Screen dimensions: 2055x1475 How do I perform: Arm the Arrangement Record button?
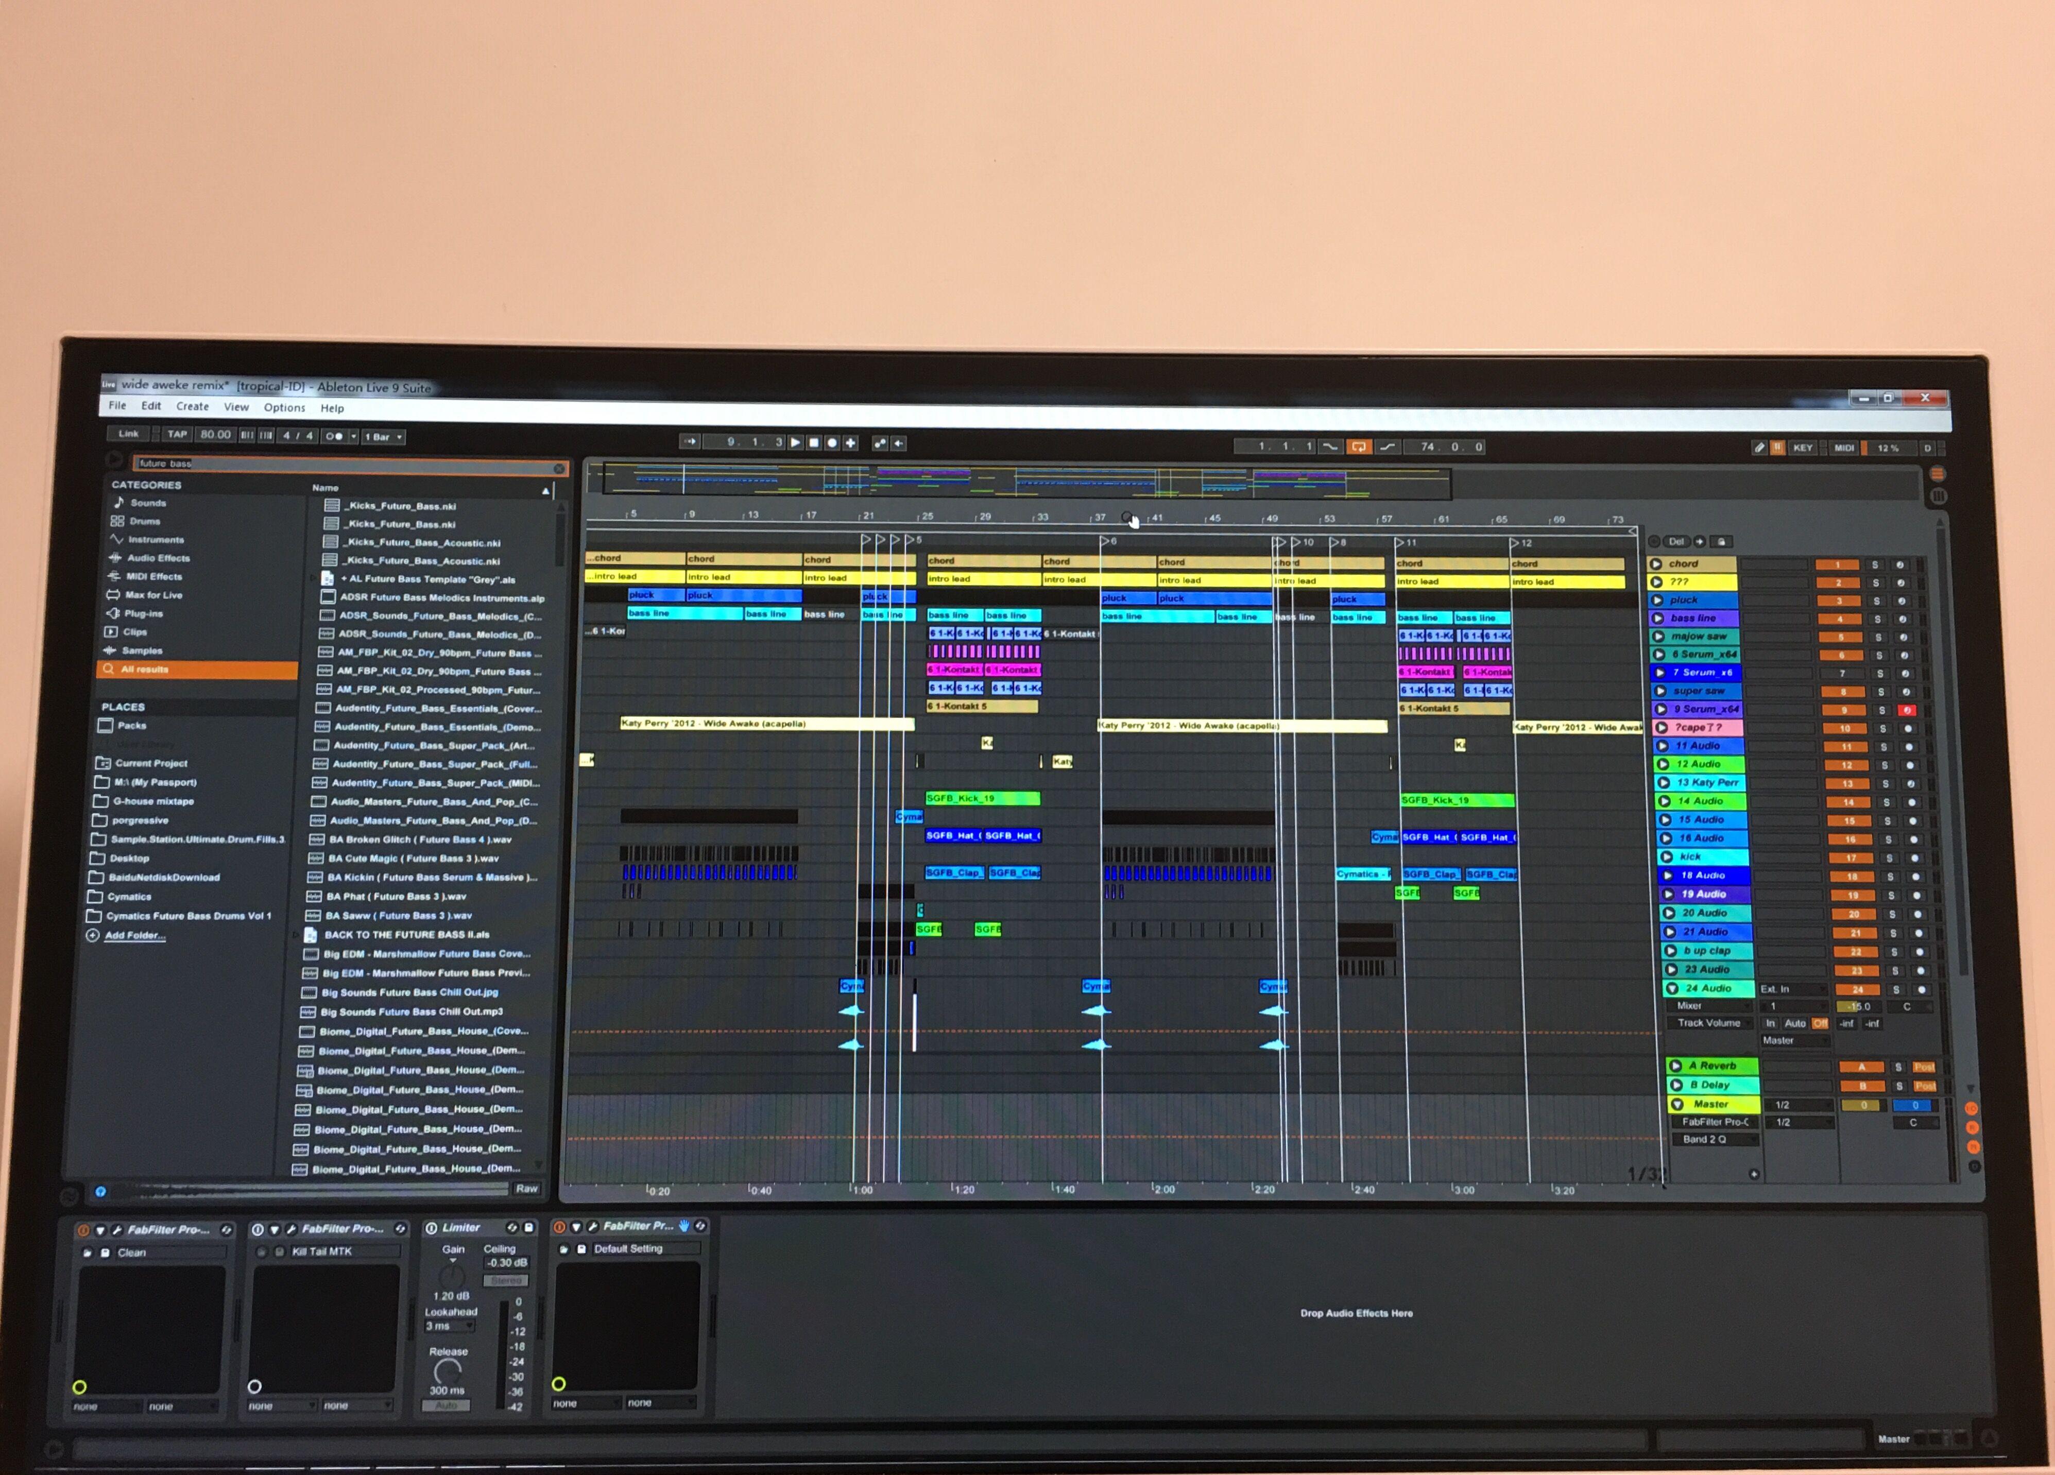click(832, 443)
